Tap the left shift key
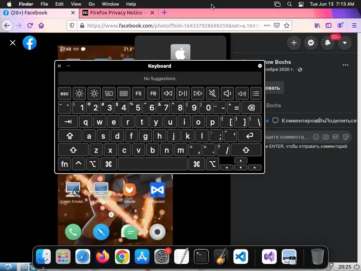The height and width of the screenshot is (271, 361). pos(73,150)
